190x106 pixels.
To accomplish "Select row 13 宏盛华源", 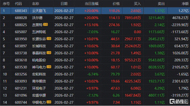I will click(95, 95).
